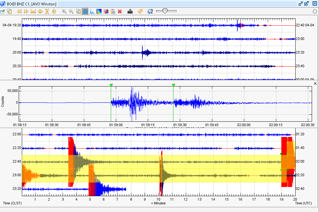This screenshot has width=319, height=212.
Task: Click the magnifier-over-waveform icon beside the slider
Action: [150, 11]
